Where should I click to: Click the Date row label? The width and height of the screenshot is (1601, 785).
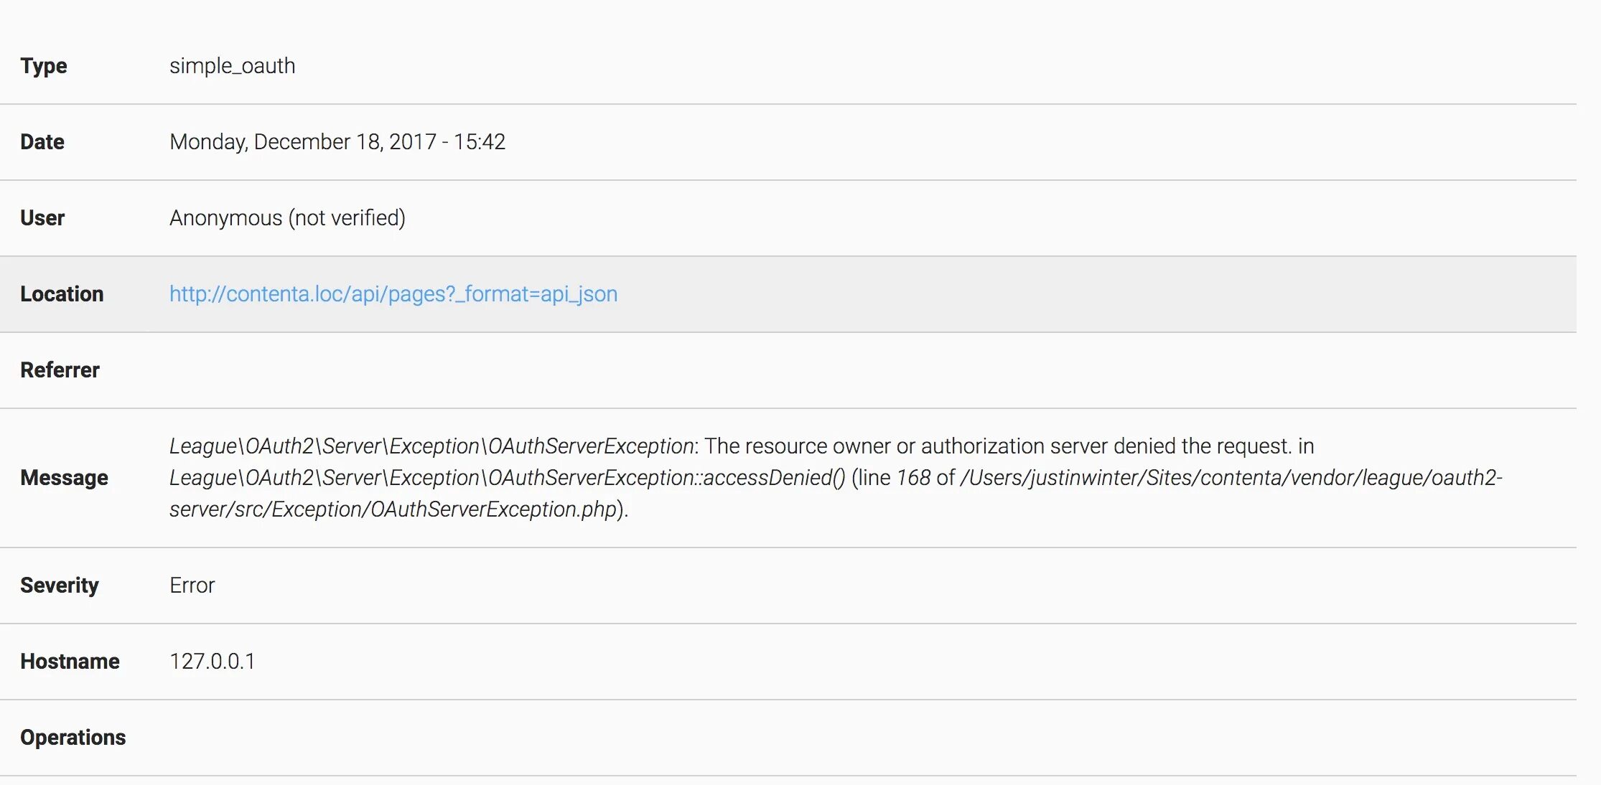[42, 142]
